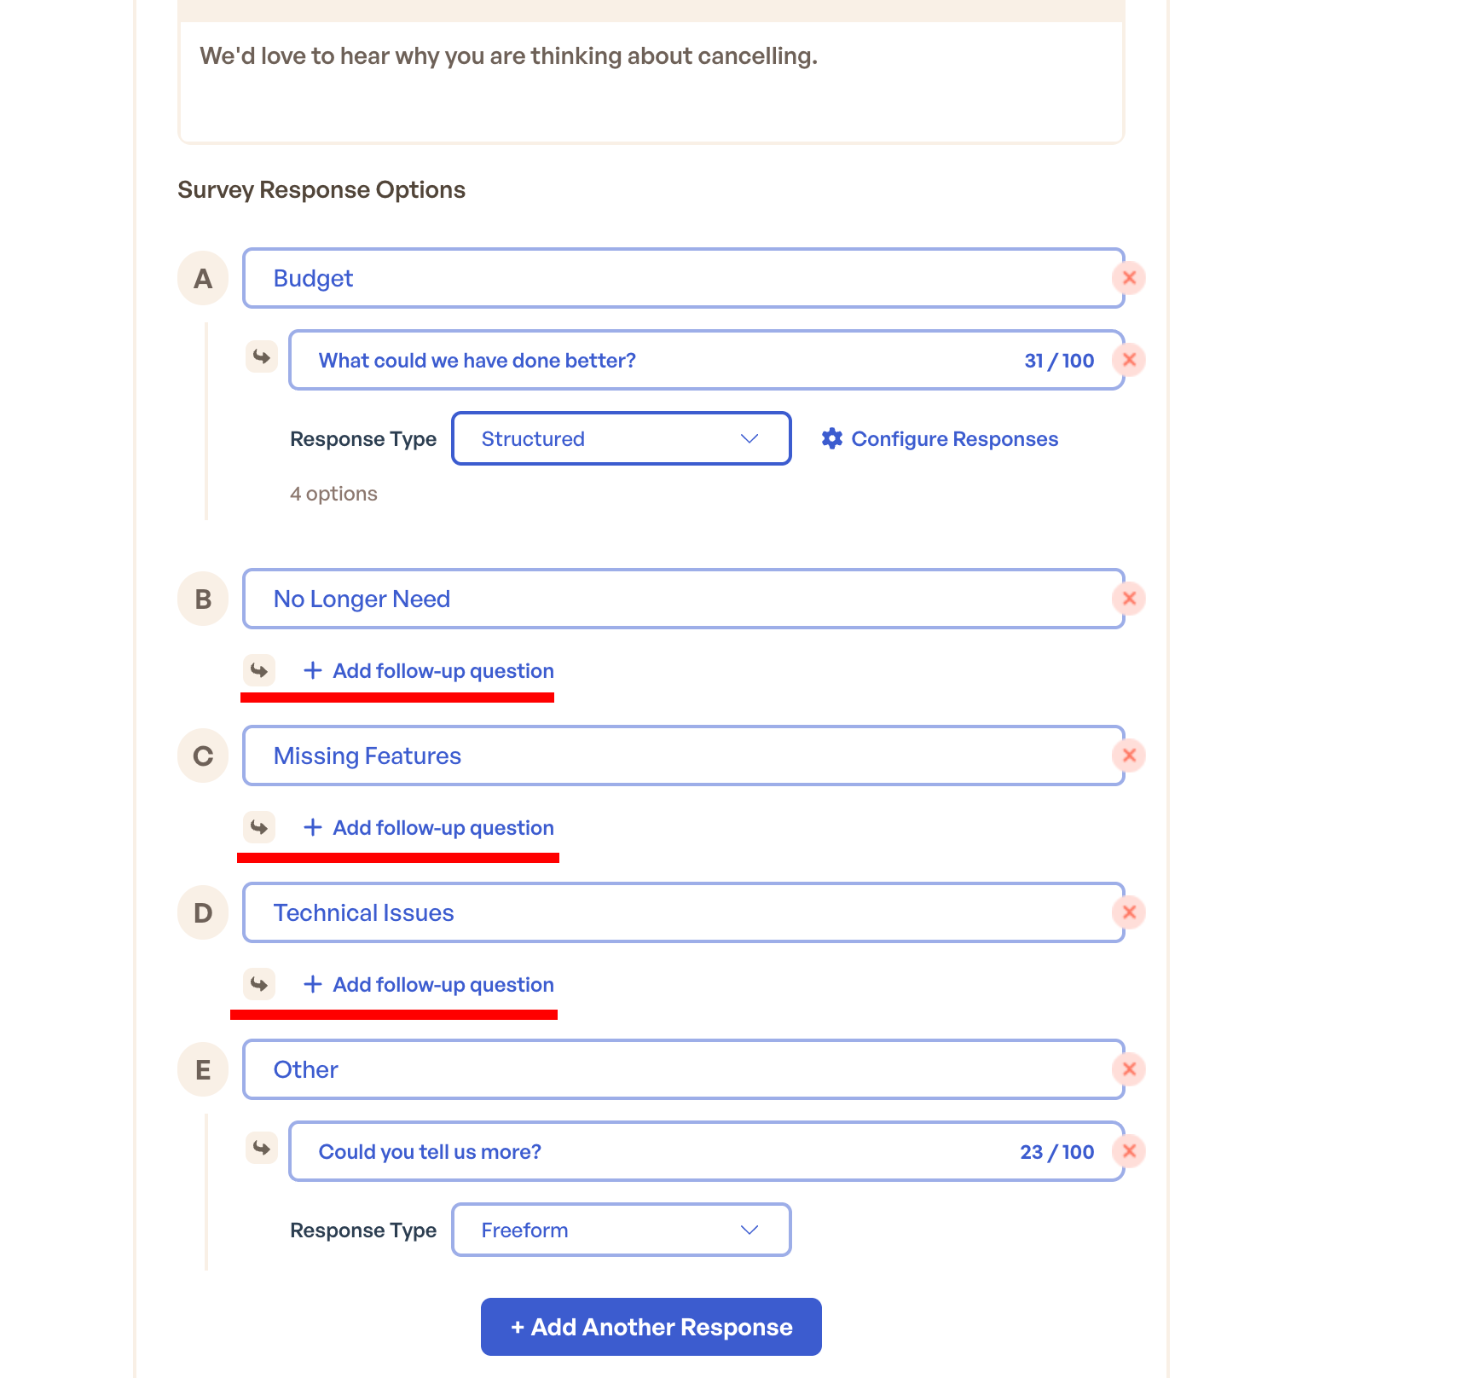Expand the Response Type chevron under Budget

749,438
